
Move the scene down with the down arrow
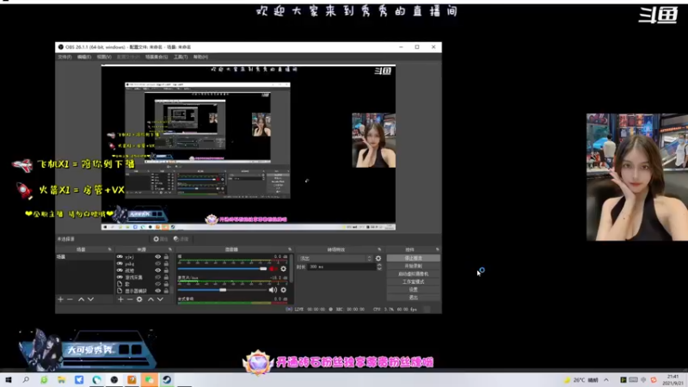[x=91, y=299]
